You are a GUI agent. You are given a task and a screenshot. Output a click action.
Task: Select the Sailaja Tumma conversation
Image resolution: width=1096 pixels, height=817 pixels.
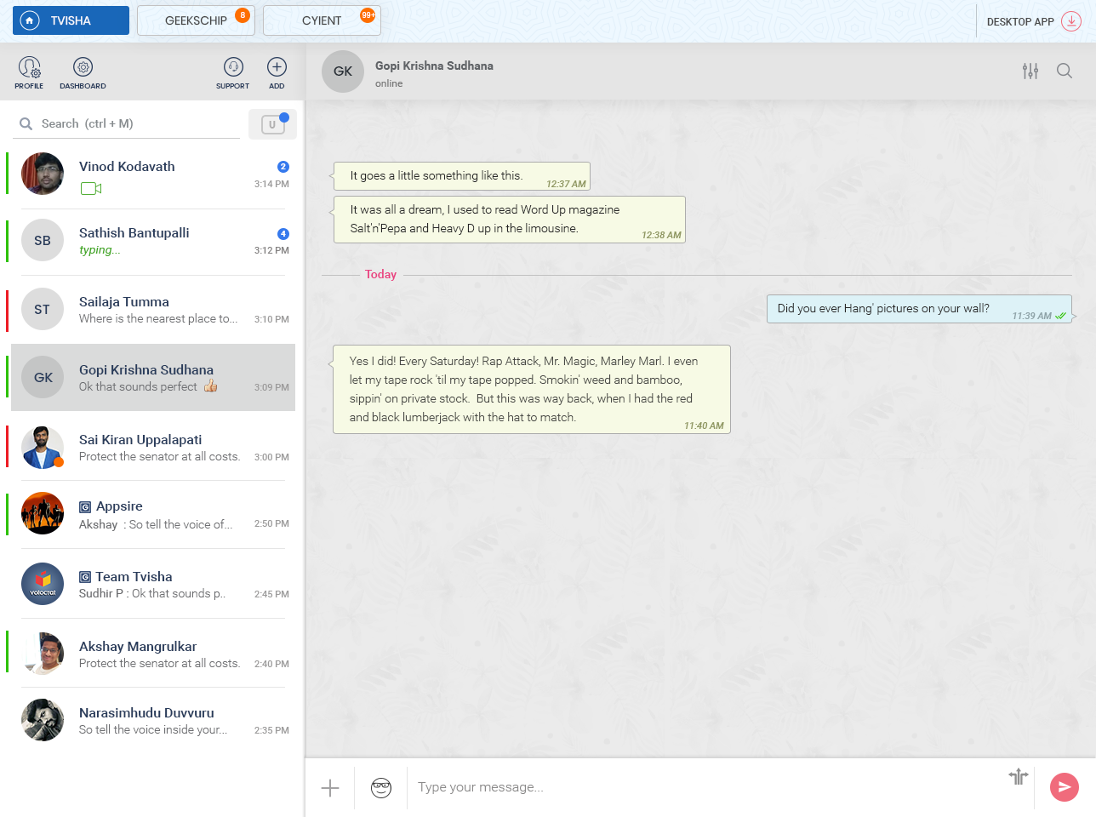point(152,310)
